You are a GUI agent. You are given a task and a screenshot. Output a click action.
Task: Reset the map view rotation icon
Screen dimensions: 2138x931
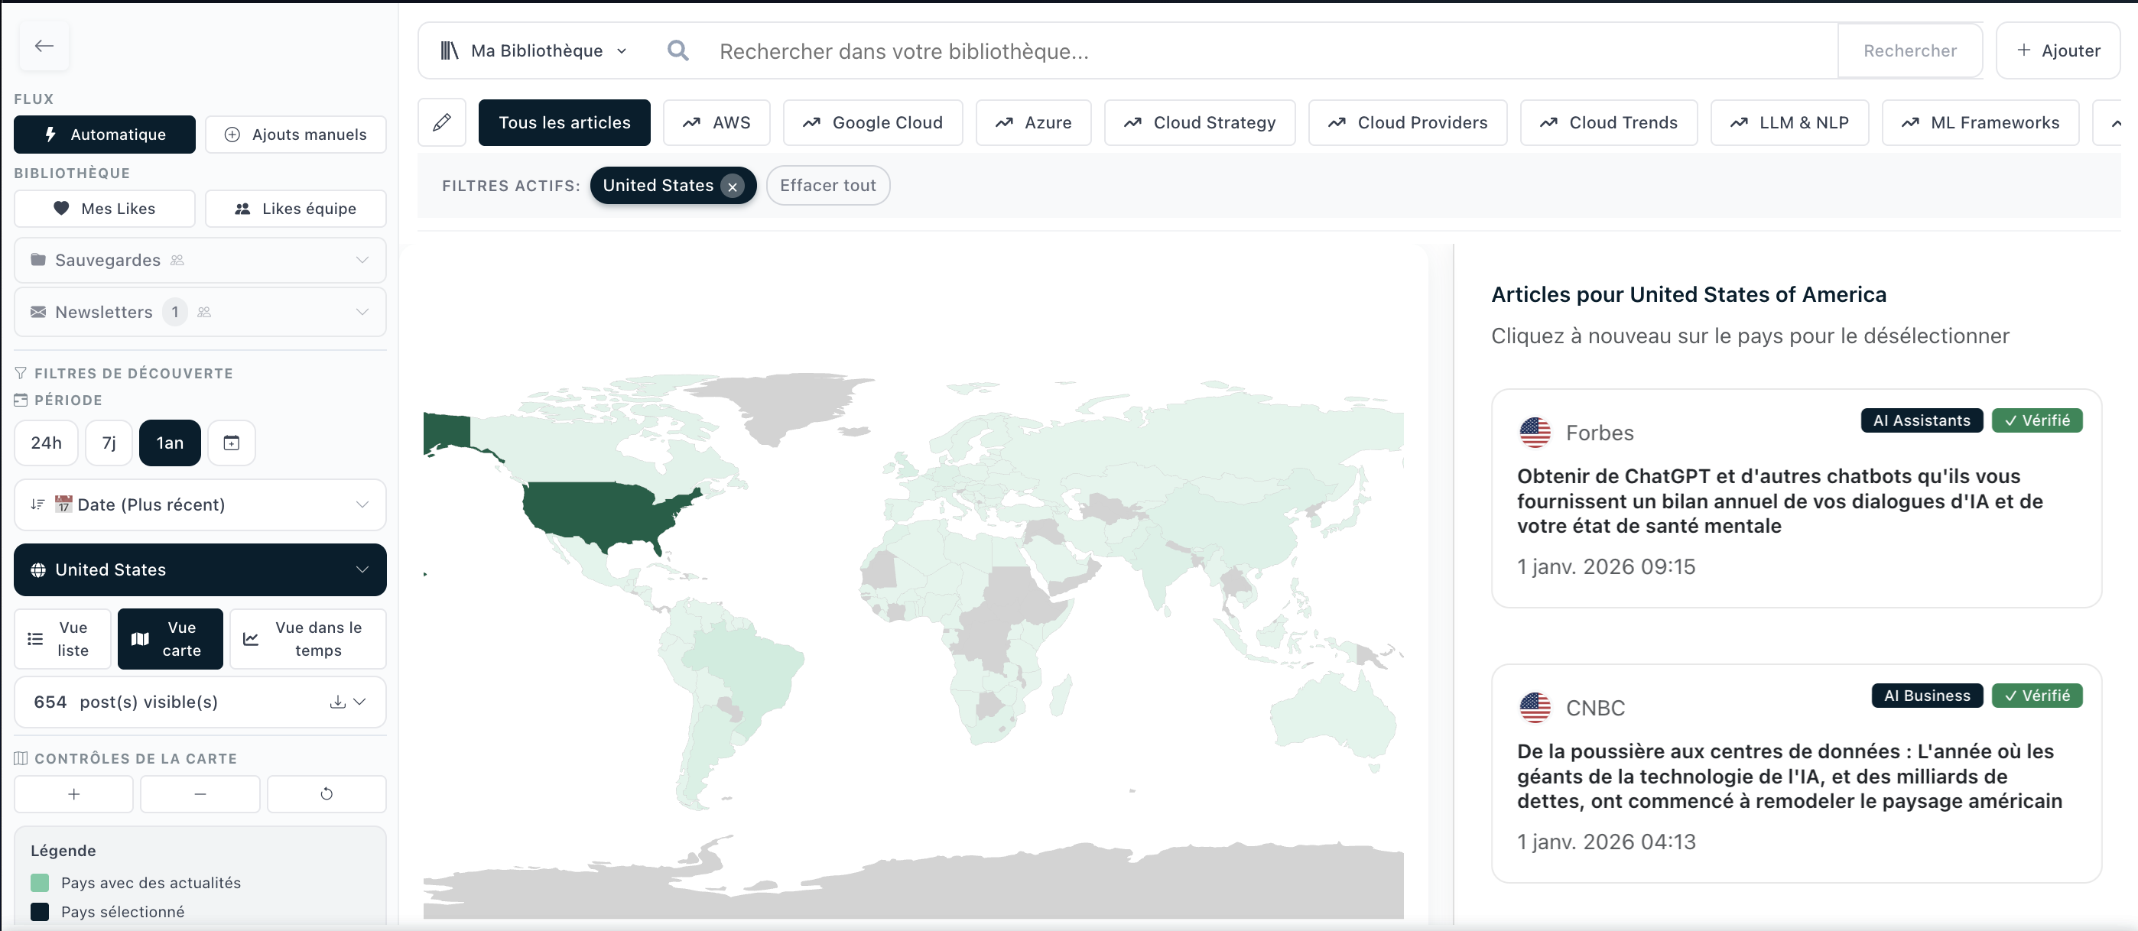[327, 793]
